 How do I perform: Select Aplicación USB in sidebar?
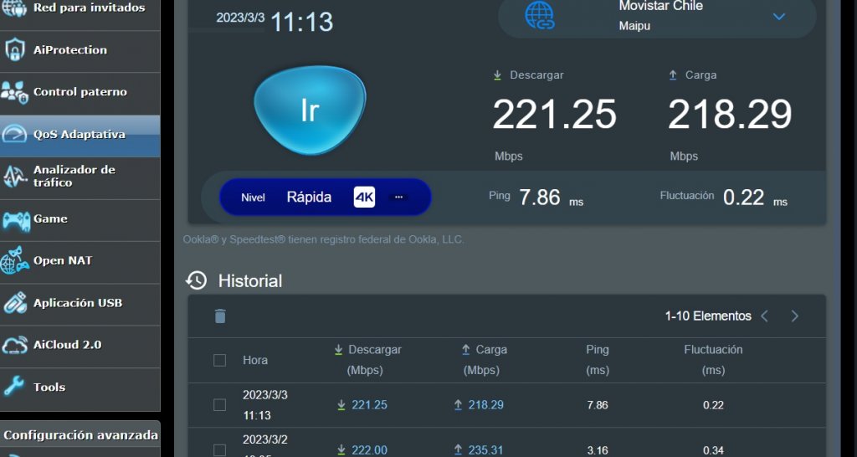click(x=80, y=303)
